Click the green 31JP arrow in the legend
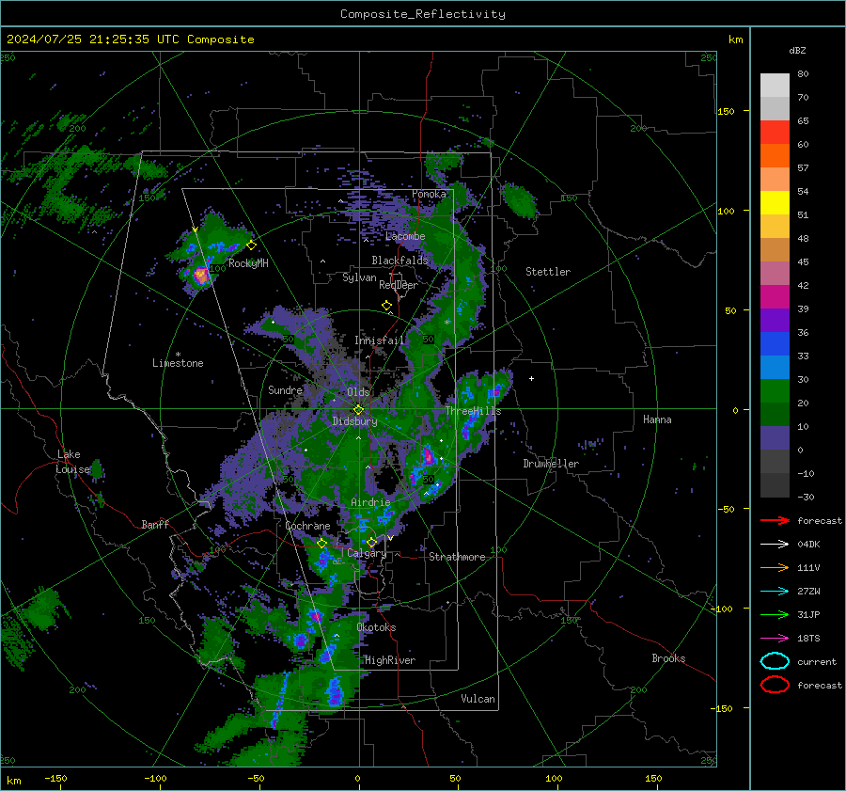 [x=775, y=614]
